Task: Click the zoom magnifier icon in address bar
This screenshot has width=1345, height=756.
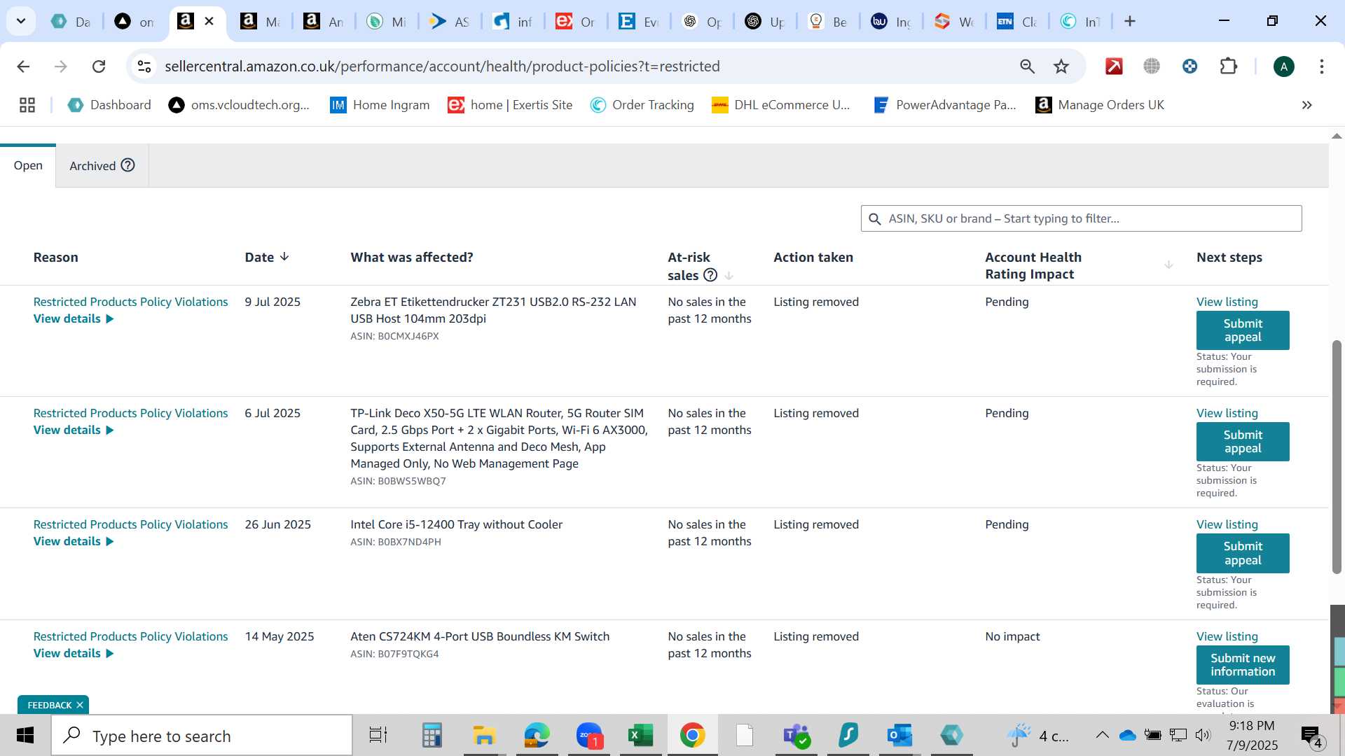Action: [x=1027, y=66]
